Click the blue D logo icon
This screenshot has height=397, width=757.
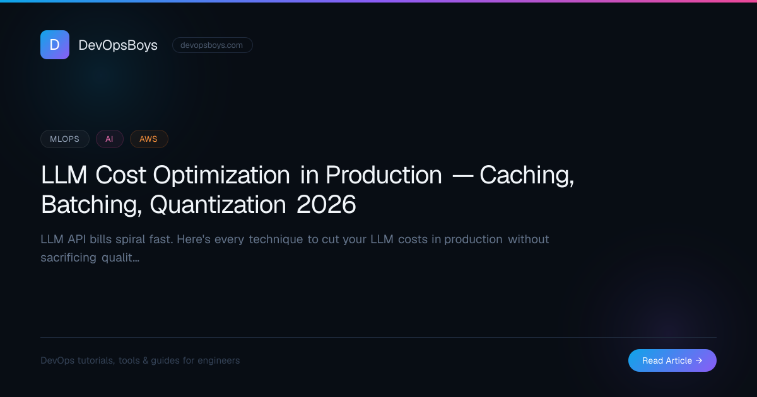55,45
